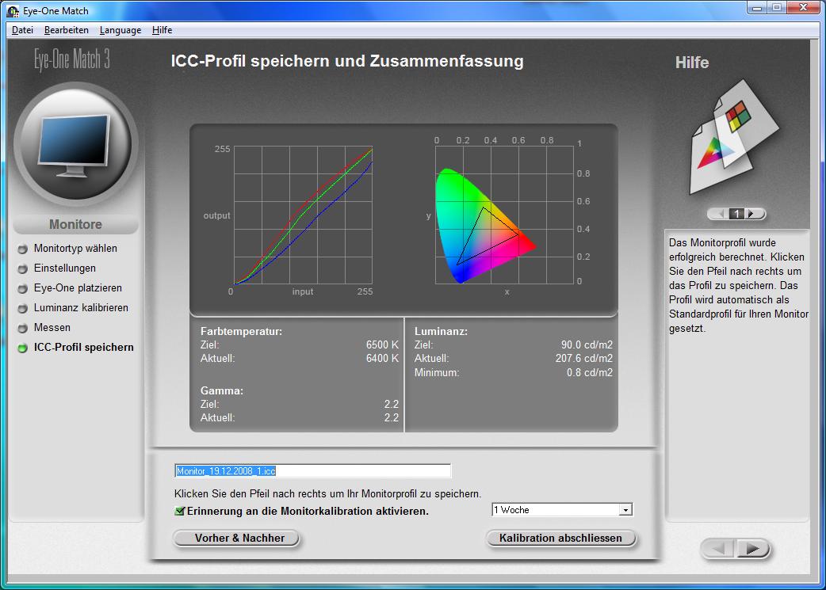Image resolution: width=826 pixels, height=590 pixels.
Task: Go to next help page arrow
Action: (755, 214)
